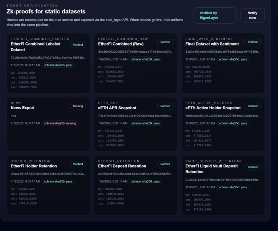Click the Verify now button
Image resolution: width=278 pixels, height=231 pixels.
[253, 15]
